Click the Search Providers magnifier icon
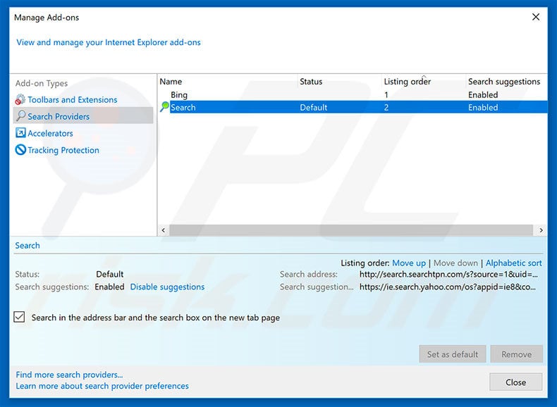This screenshot has height=407, width=557. click(x=20, y=115)
